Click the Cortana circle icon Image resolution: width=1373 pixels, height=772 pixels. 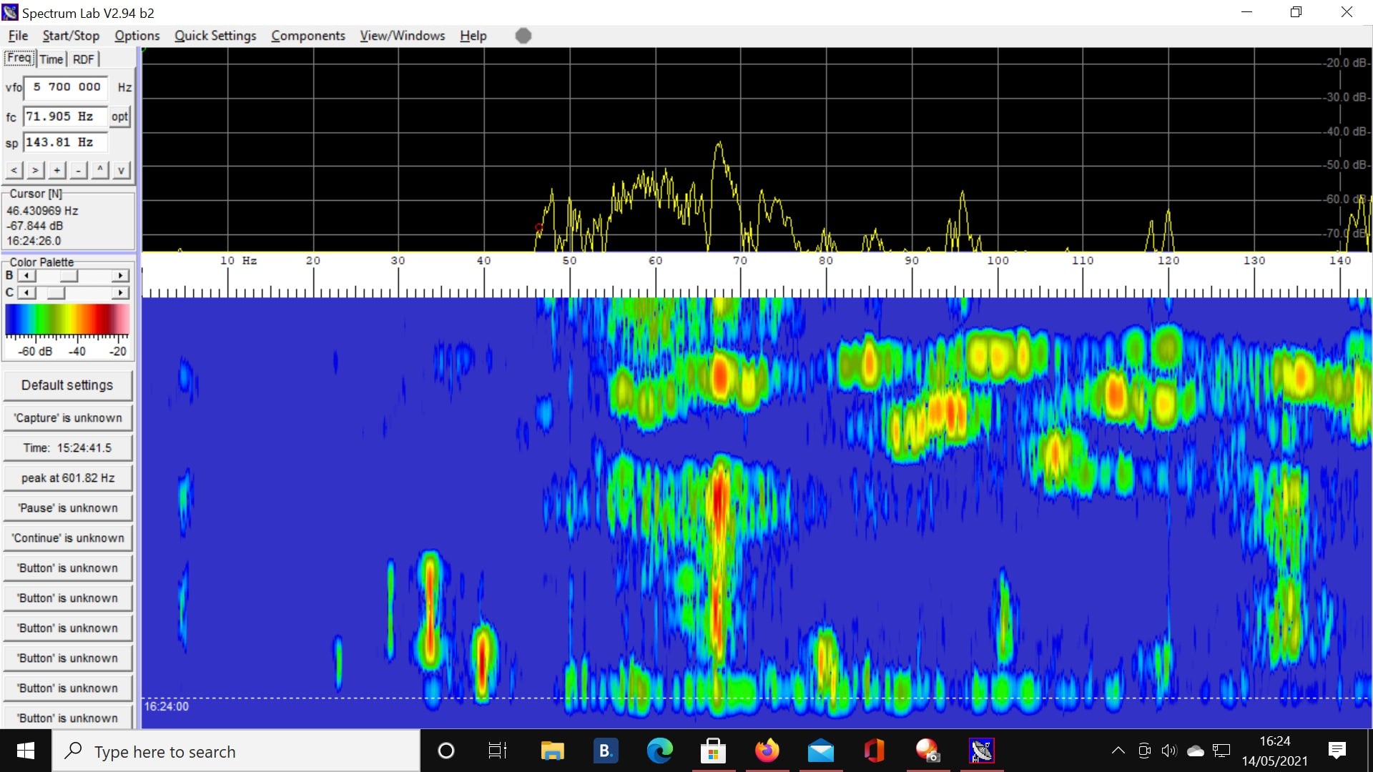(x=446, y=751)
